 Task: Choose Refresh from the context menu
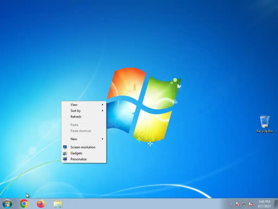click(84, 117)
